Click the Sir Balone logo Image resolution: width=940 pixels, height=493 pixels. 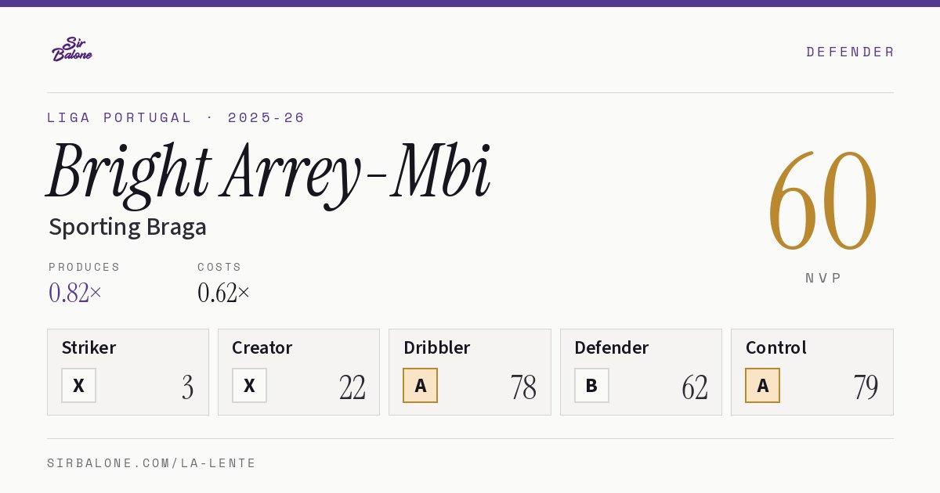72,49
